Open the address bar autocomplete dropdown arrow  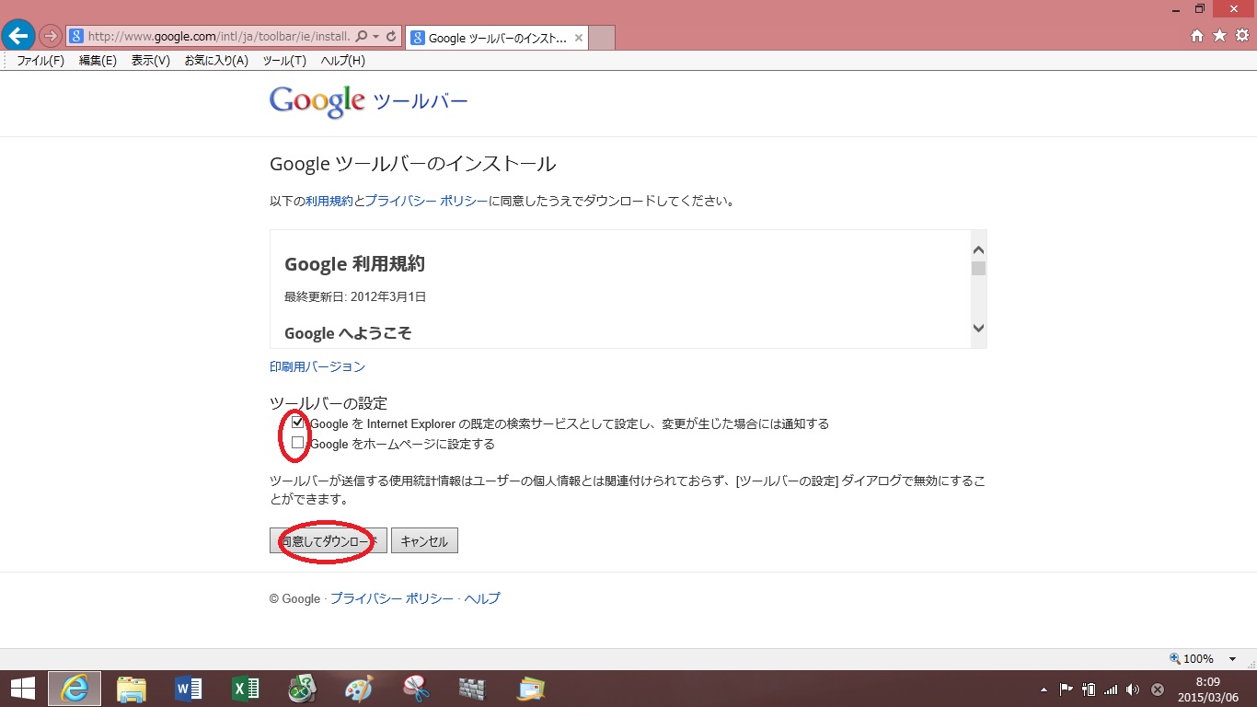(x=376, y=37)
